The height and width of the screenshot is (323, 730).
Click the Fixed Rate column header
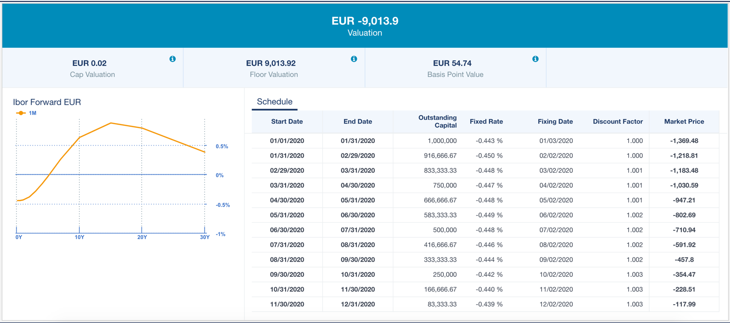486,122
